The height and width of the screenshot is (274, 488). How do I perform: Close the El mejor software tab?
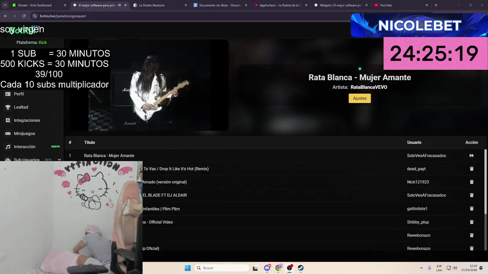coord(125,5)
